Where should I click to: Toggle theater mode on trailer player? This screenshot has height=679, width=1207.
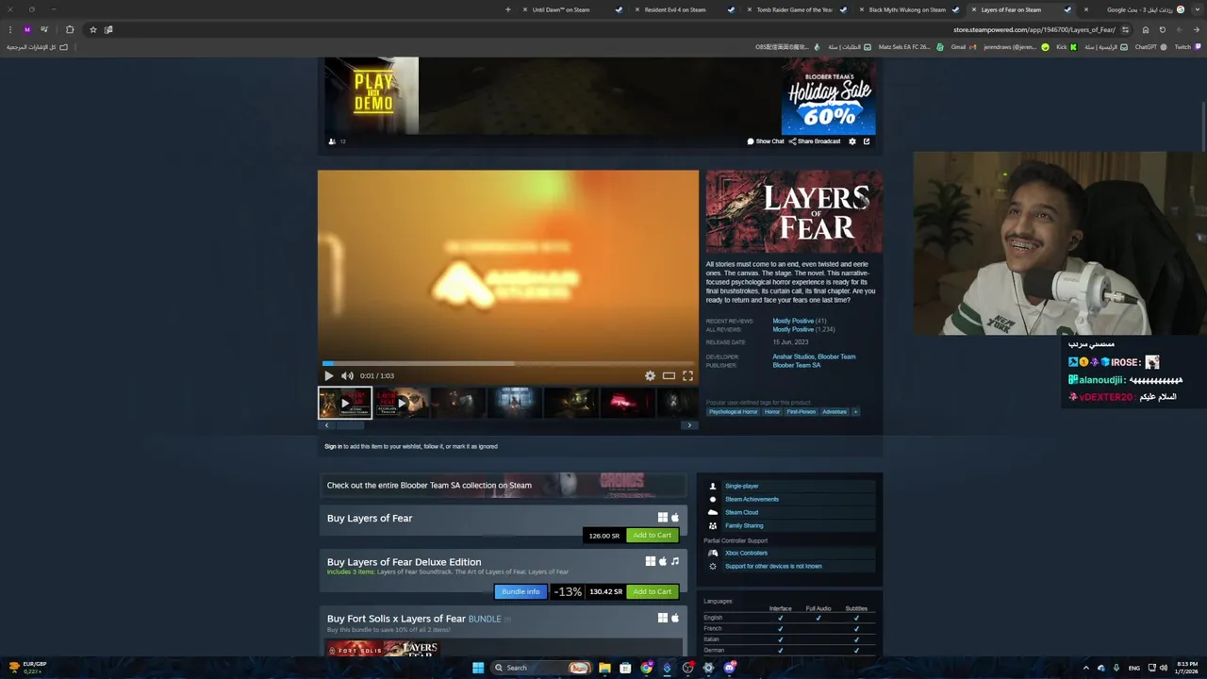[669, 375]
